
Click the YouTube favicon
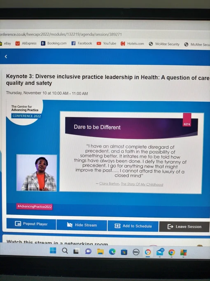pos(99,43)
